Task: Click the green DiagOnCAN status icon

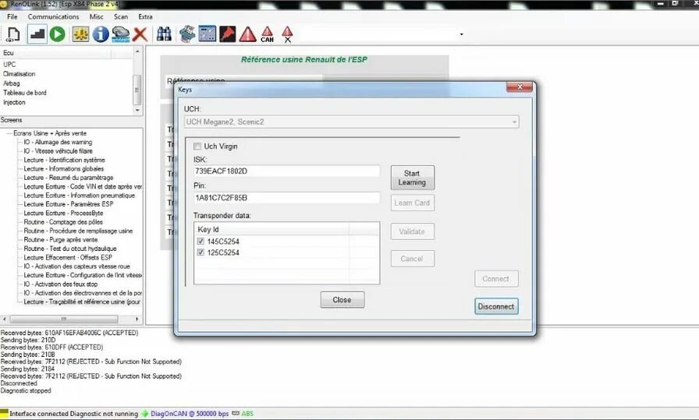Action: [x=145, y=414]
